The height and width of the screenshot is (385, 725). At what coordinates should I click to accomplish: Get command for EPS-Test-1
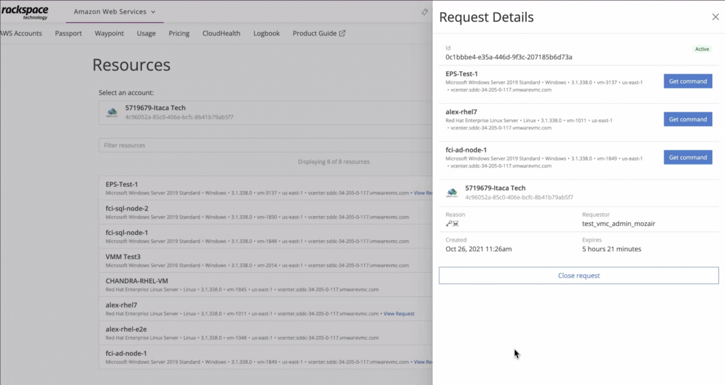687,81
